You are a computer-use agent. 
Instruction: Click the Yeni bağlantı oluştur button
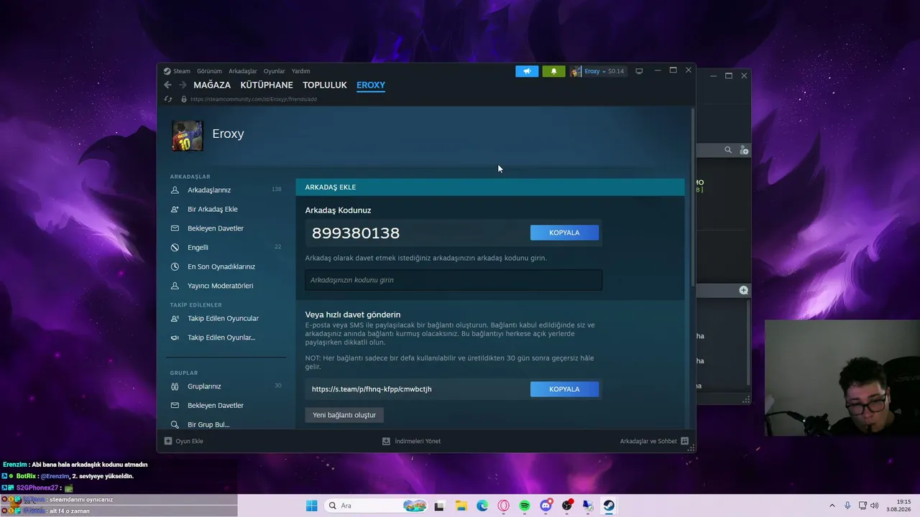(344, 415)
